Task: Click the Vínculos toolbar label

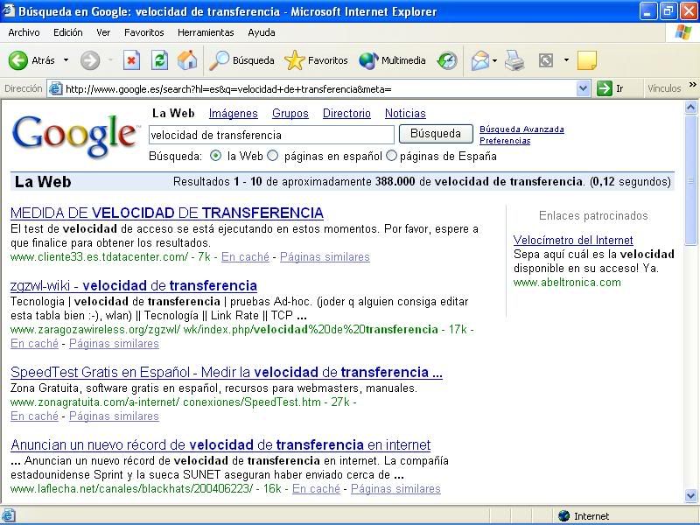Action: coord(664,88)
